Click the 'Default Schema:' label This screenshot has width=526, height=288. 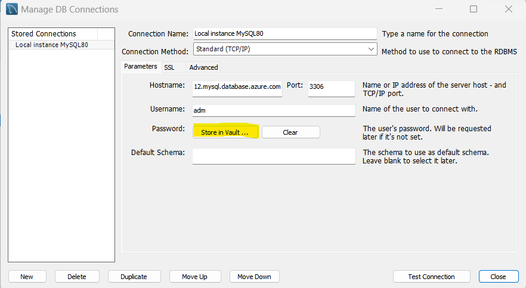158,153
